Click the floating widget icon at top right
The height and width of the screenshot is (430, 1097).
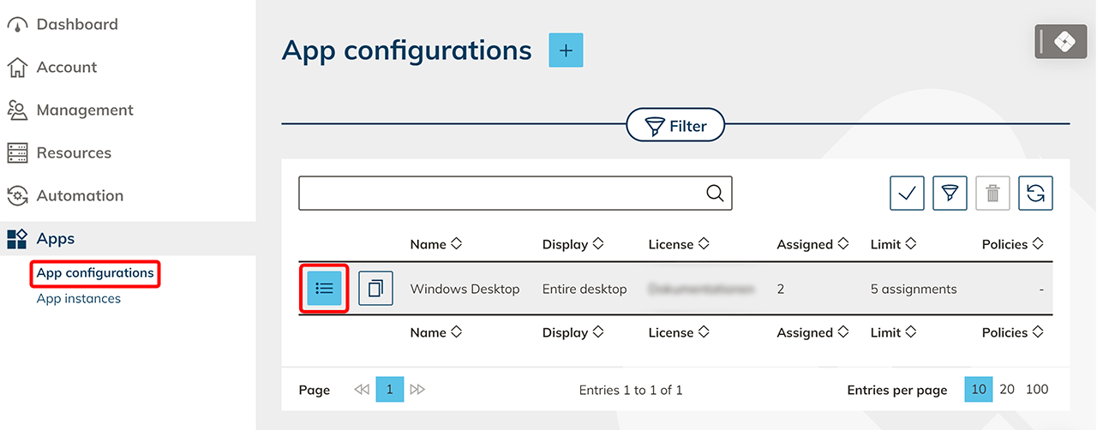pos(1062,41)
